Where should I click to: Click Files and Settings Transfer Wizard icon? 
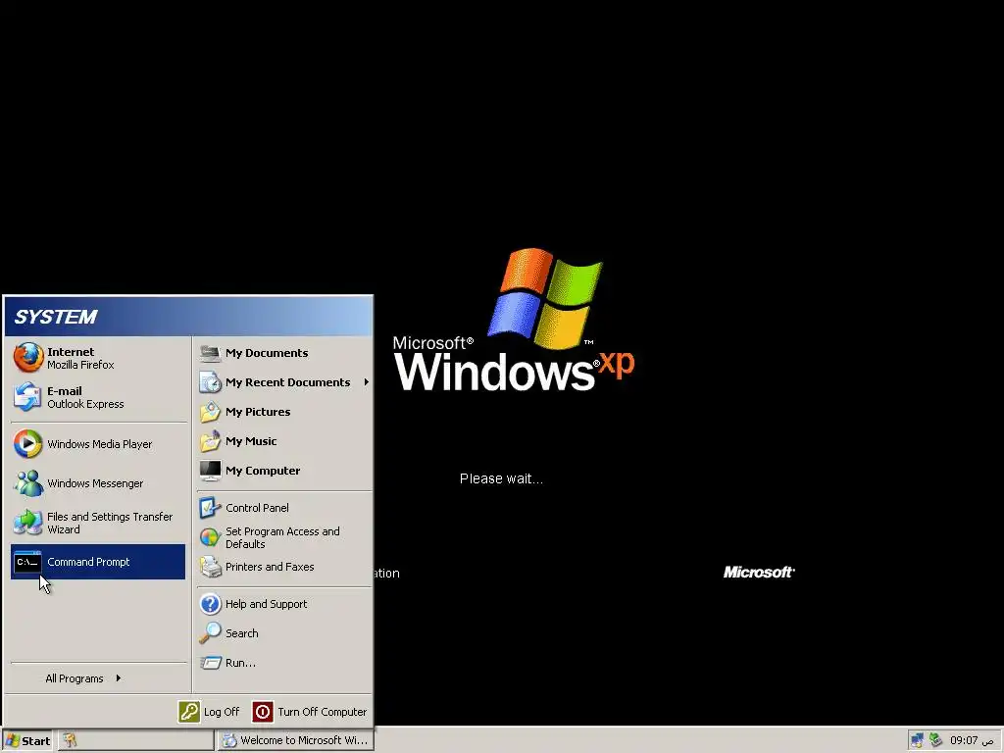click(x=28, y=523)
